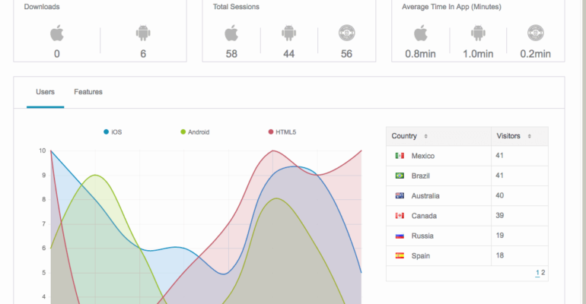586x304 pixels.
Task: Click the iOS sessions count 58
Action: (231, 54)
